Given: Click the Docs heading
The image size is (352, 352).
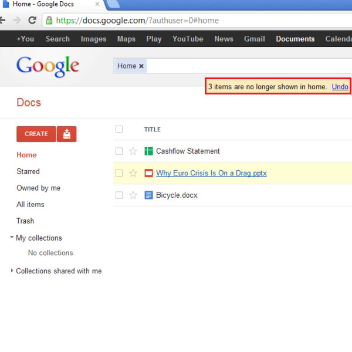Looking at the screenshot, I should tap(29, 103).
